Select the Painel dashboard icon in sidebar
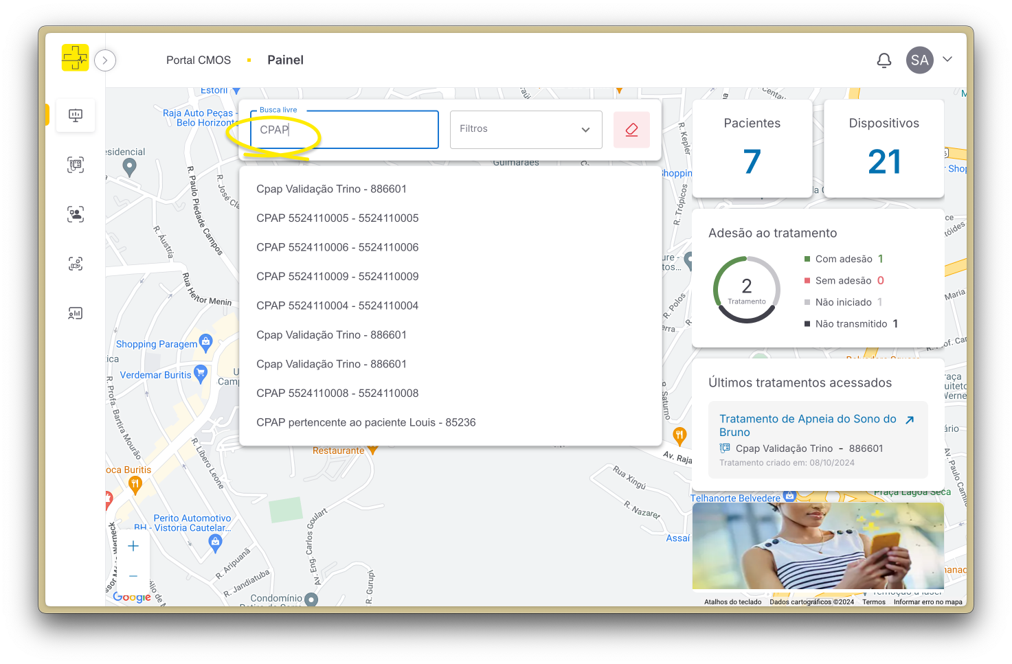This screenshot has width=1012, height=664. 76,115
